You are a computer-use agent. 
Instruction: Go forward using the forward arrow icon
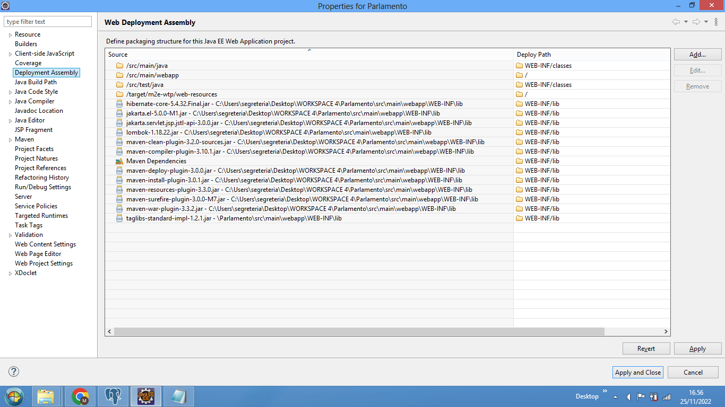click(696, 22)
